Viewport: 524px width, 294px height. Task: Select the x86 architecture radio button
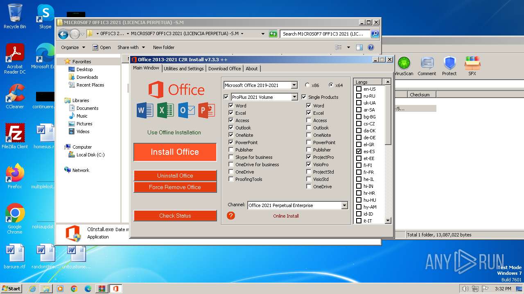[x=307, y=85]
